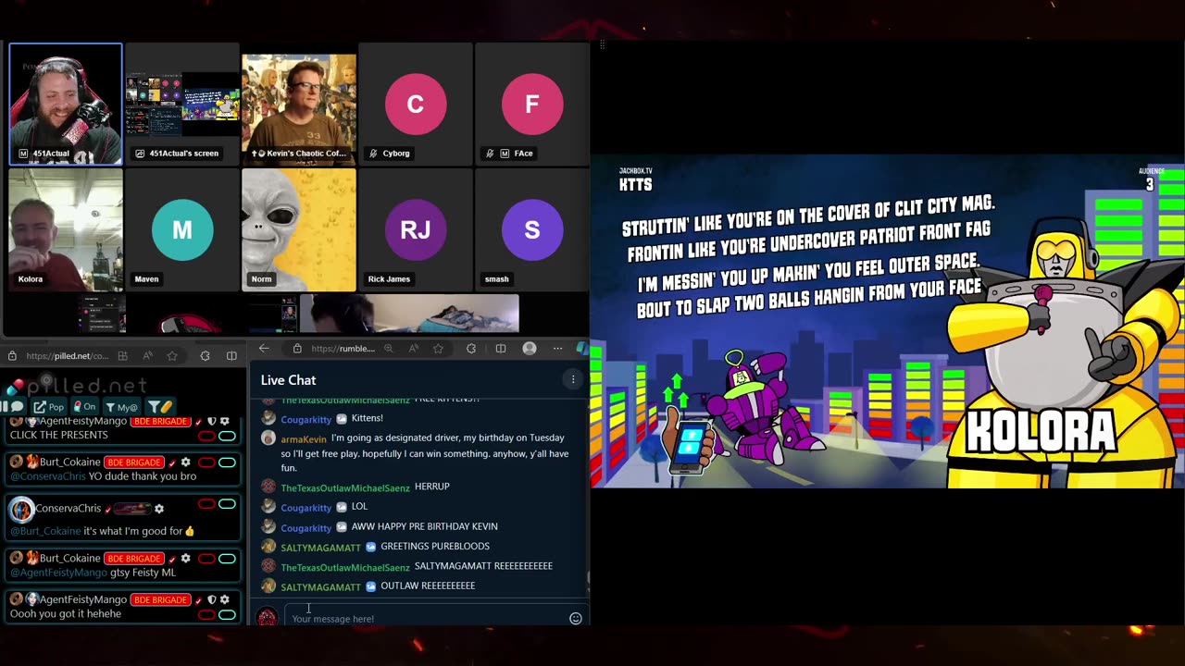1185x666 pixels.
Task: Click green pill button on 'CLICK THE PRESENTS' message
Action: [227, 436]
